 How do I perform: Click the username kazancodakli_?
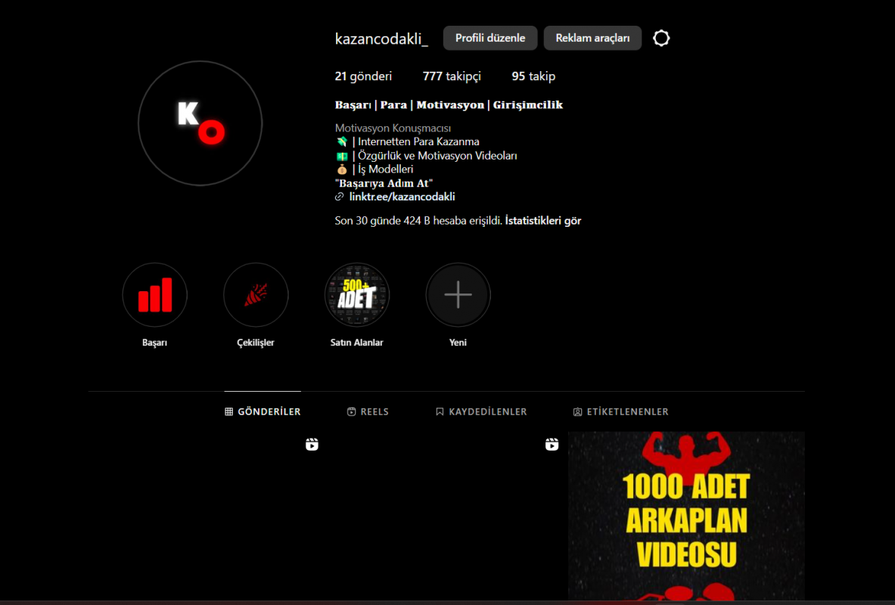click(381, 39)
